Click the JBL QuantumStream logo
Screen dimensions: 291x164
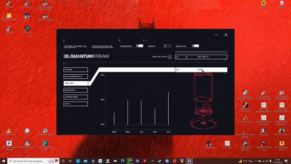pos(86,56)
